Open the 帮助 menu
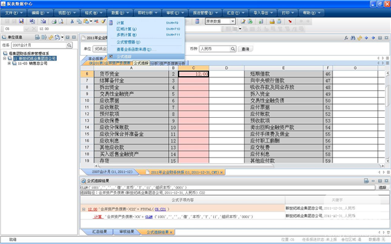This screenshot has height=244, width=391. tap(311, 13)
